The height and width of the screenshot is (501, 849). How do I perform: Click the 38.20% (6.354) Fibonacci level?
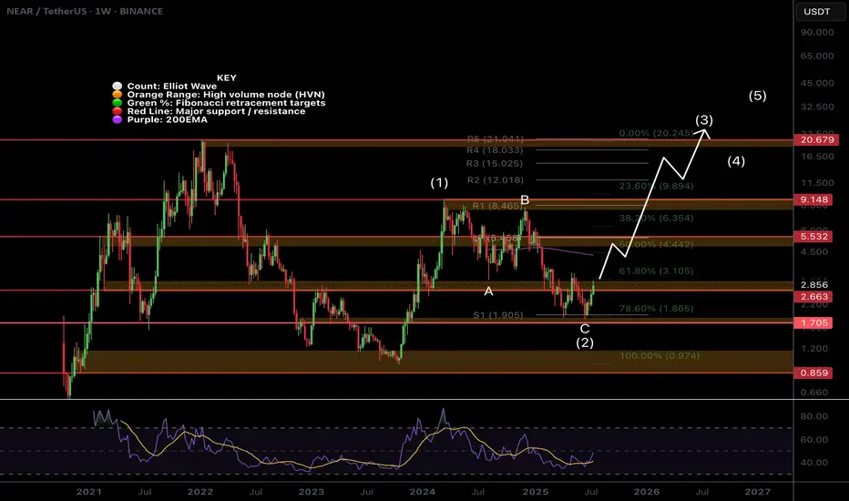pos(656,219)
